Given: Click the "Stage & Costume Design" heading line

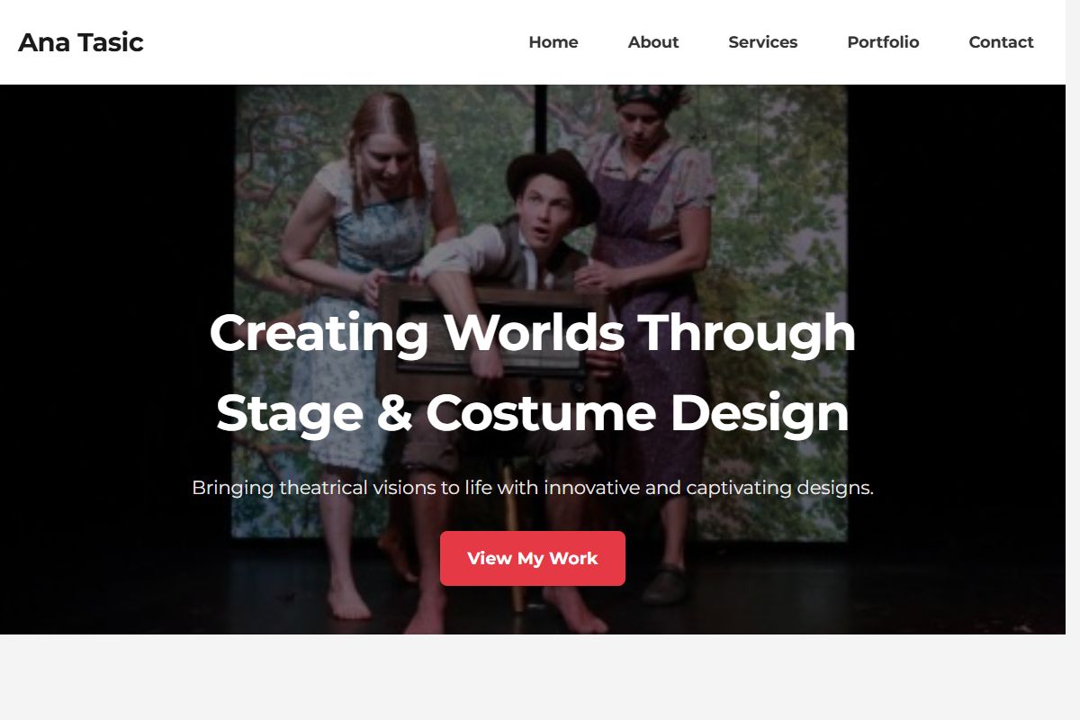Looking at the screenshot, I should tap(532, 413).
